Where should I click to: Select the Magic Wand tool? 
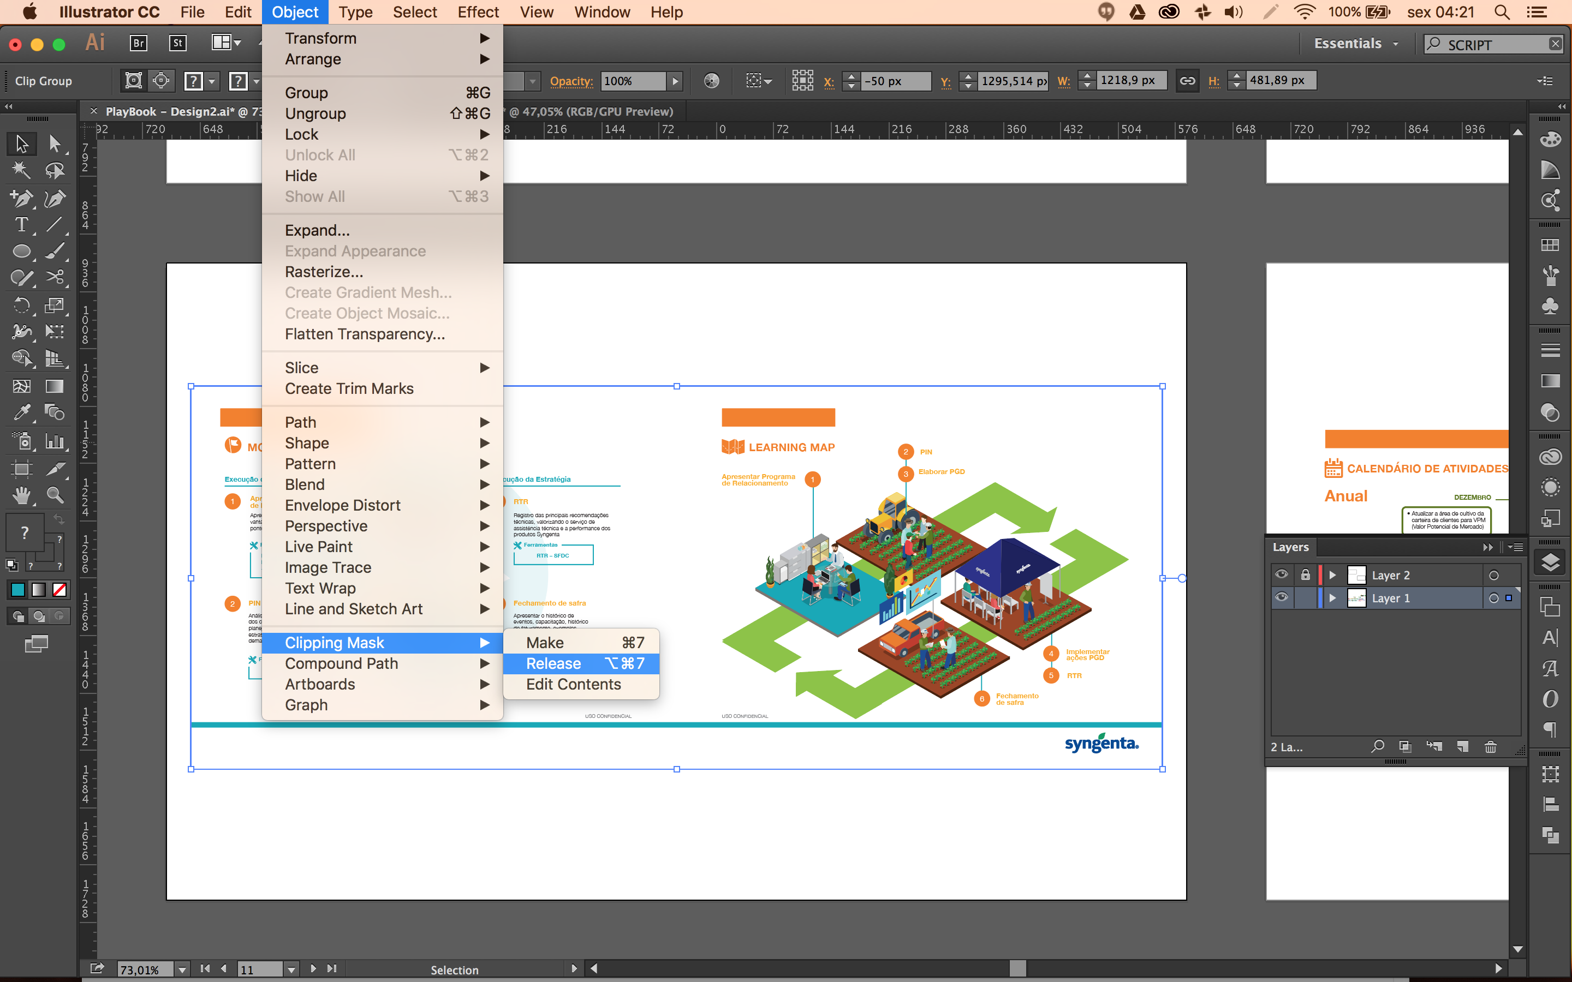tap(21, 171)
